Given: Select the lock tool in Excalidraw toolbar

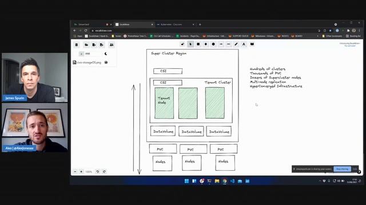Looking at the screenshot, I should (x=182, y=44).
